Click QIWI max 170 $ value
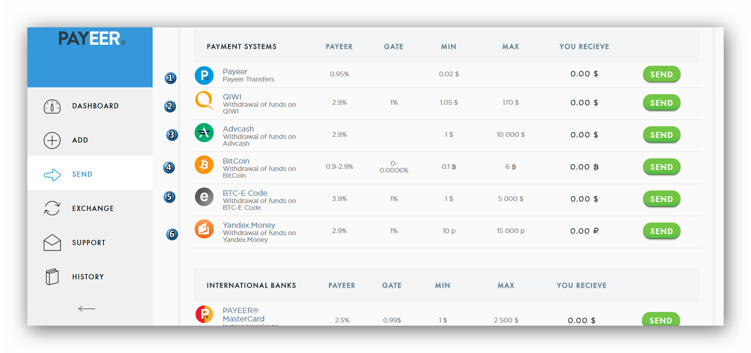This screenshot has height=353, width=751. click(x=510, y=103)
